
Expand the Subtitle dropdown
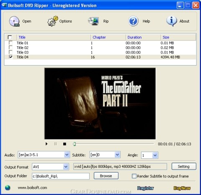[117, 155]
